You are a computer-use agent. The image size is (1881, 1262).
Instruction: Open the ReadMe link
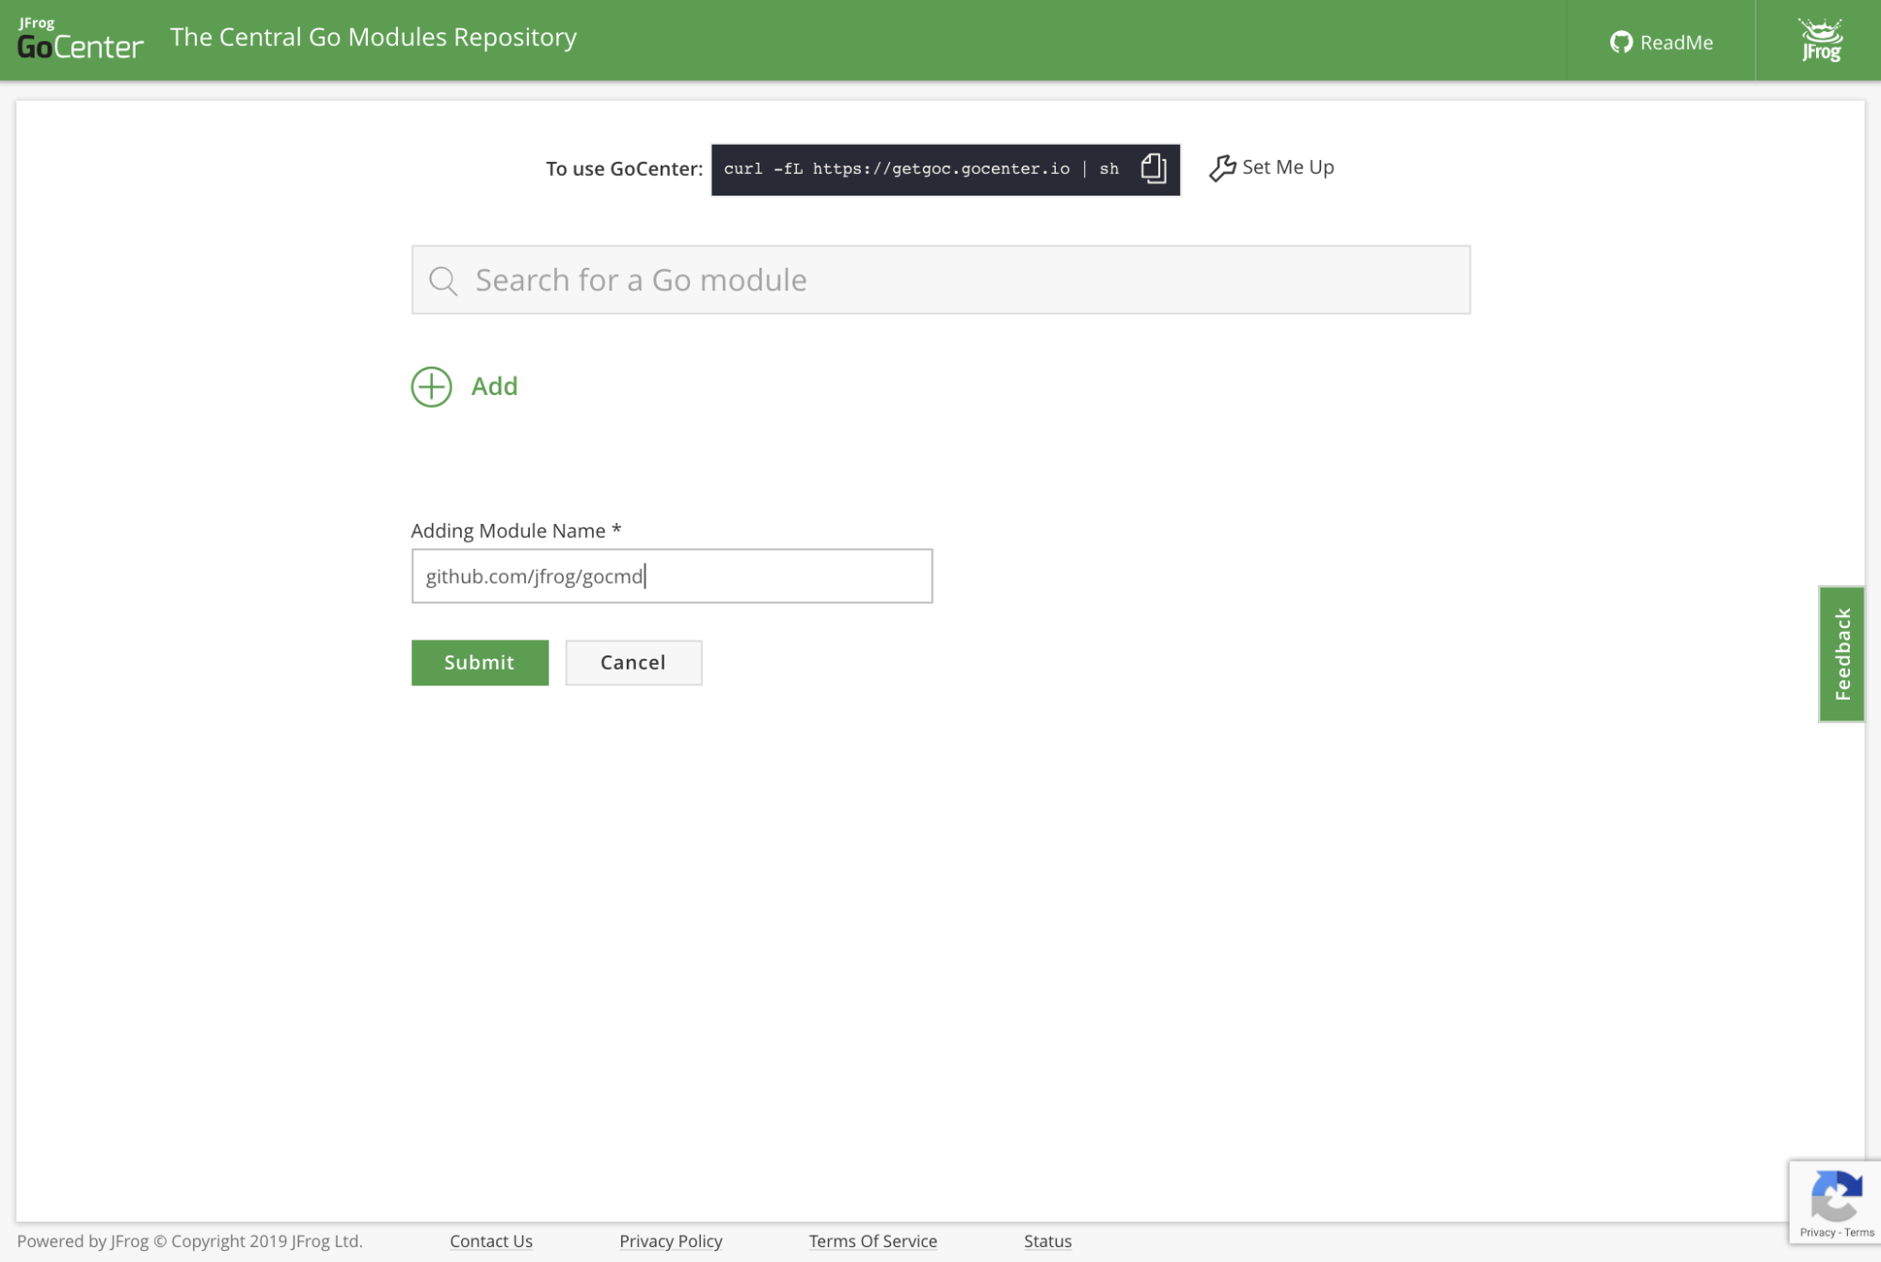click(1676, 42)
